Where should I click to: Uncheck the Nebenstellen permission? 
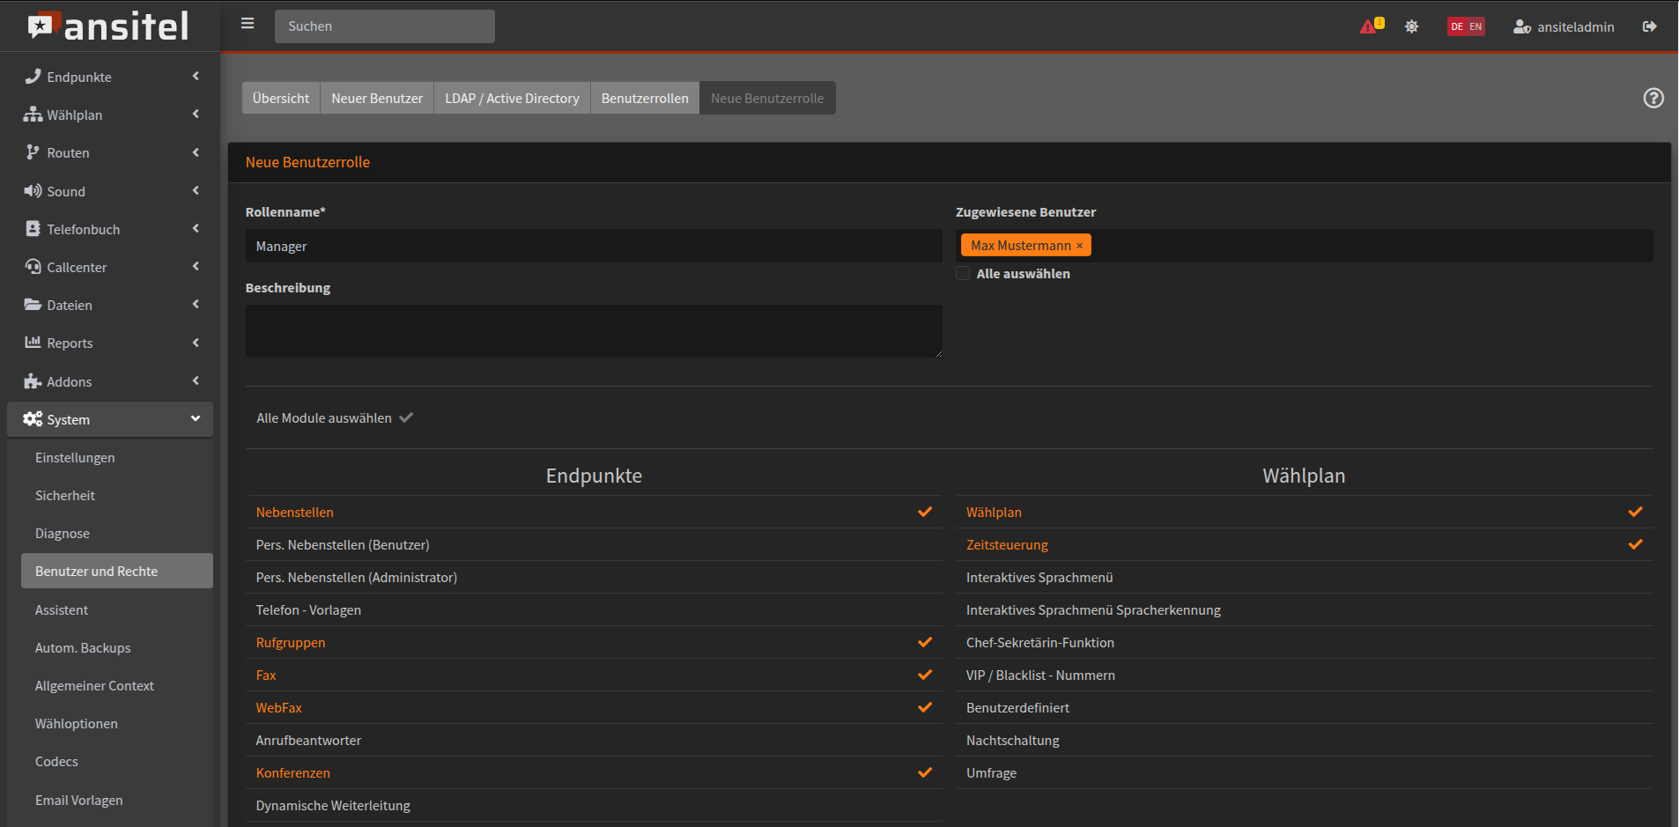click(x=924, y=512)
